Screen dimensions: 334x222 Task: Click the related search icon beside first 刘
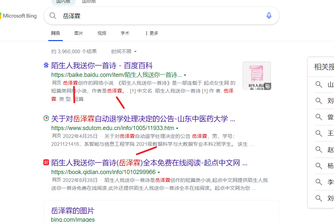(319, 101)
